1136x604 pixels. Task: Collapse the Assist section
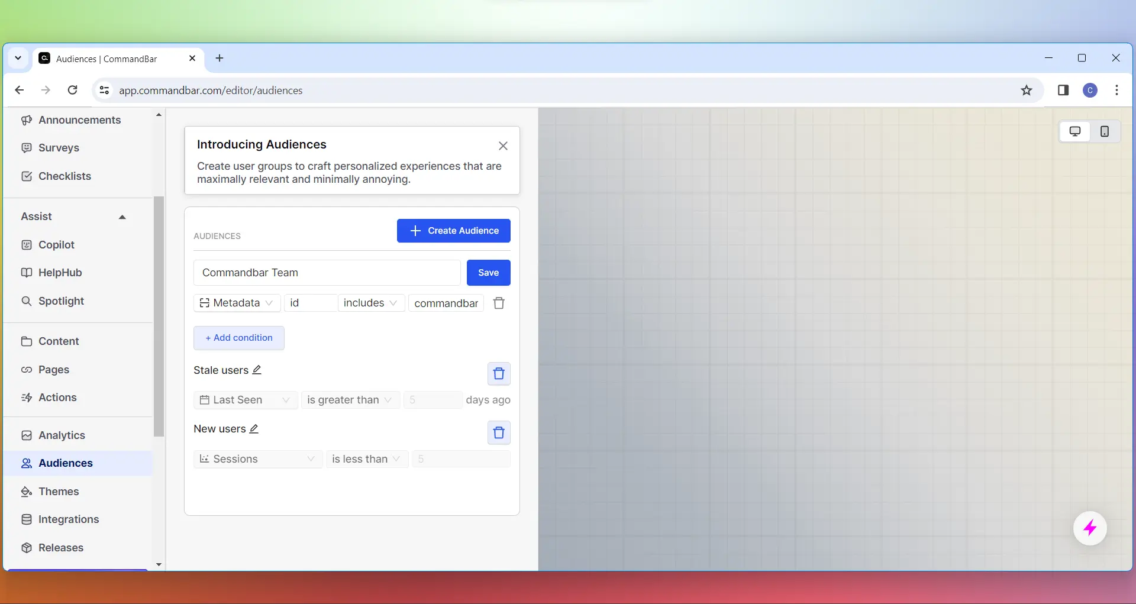coord(122,217)
